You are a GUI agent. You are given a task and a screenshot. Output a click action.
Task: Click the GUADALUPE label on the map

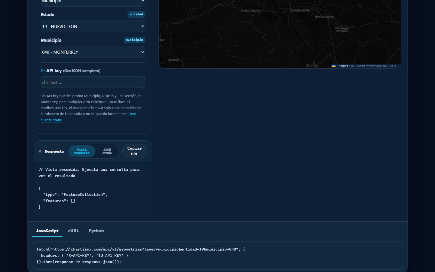pyautogui.click(x=300, y=11)
